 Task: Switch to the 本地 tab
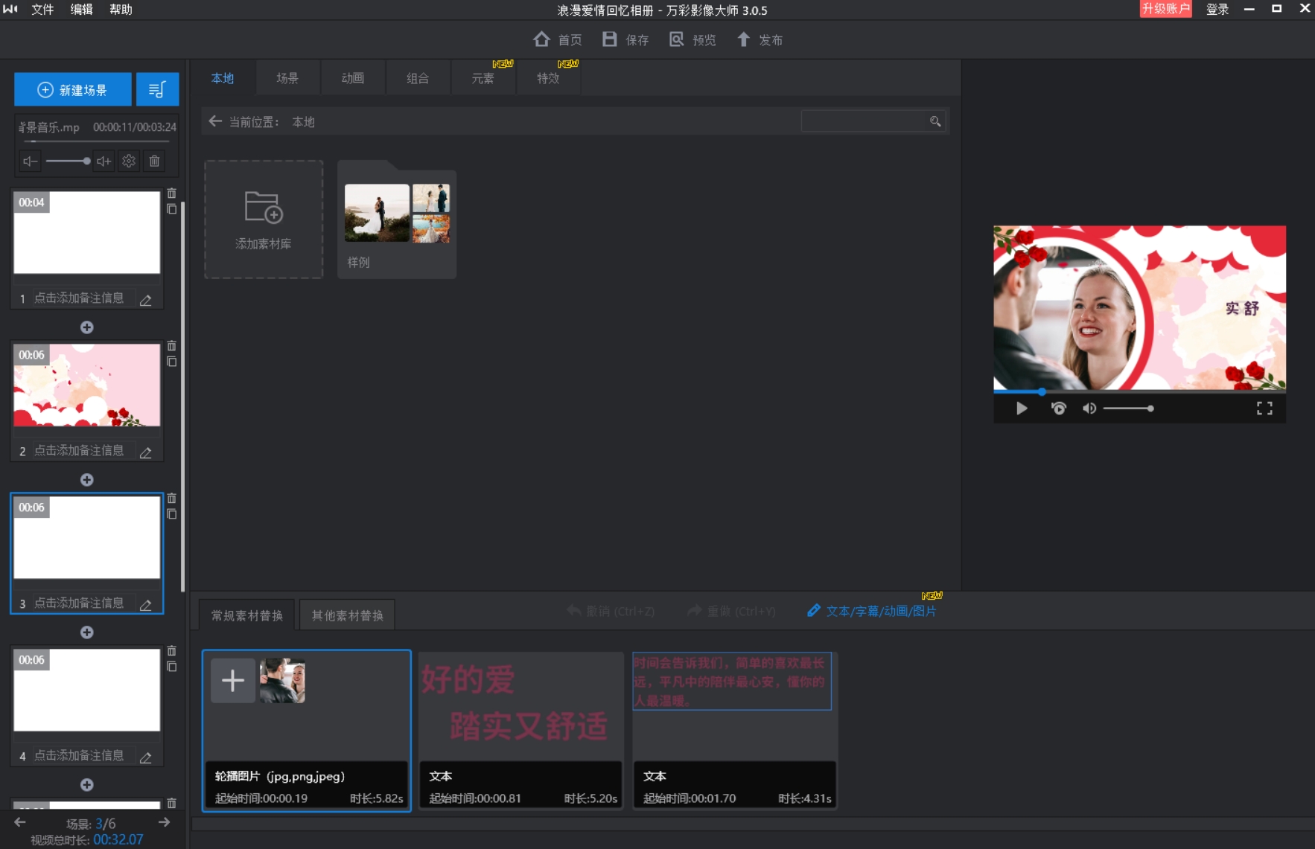tap(223, 78)
